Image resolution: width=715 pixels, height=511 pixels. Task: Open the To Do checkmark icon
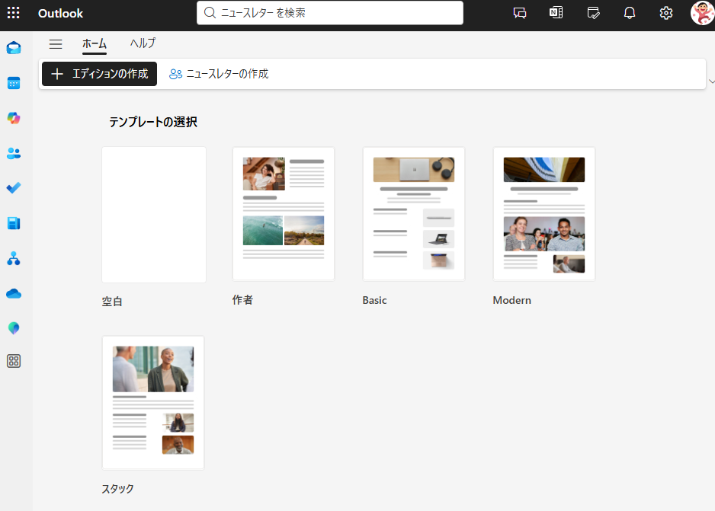click(x=14, y=188)
